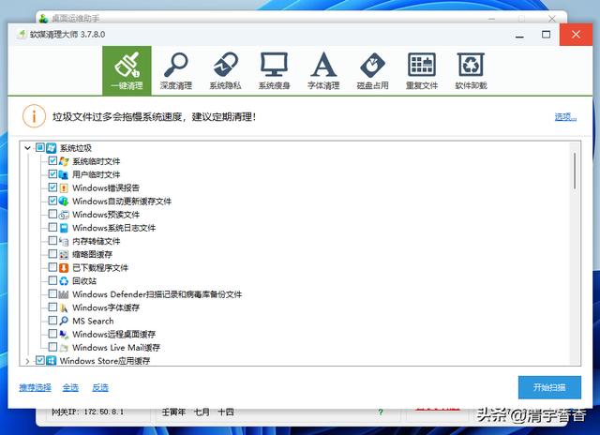Click the Windows系统日志文件 icon
The image size is (600, 435).
64,228
